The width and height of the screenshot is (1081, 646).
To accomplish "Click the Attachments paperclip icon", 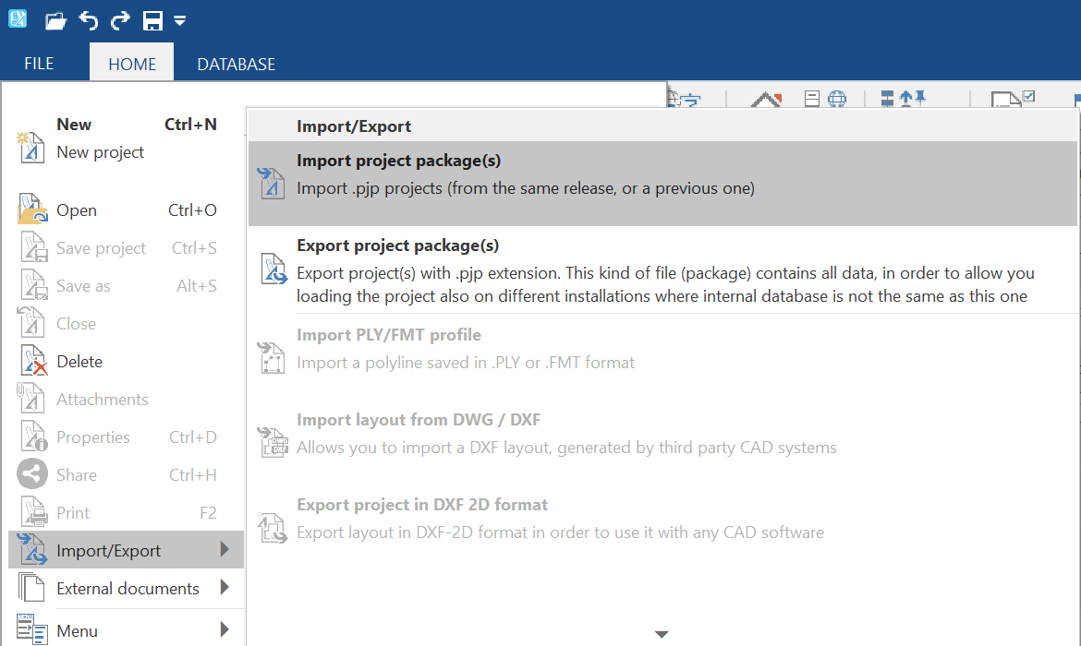I will pos(30,398).
